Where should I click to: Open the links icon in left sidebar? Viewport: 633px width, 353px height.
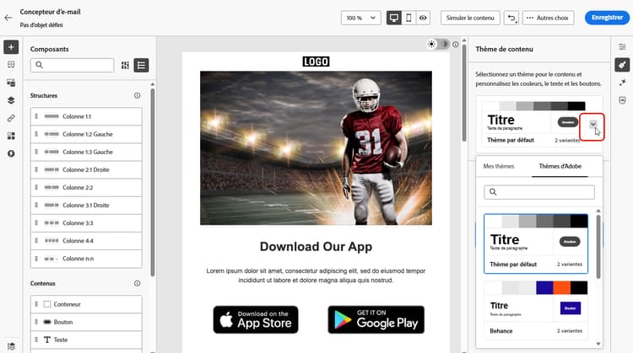point(11,118)
